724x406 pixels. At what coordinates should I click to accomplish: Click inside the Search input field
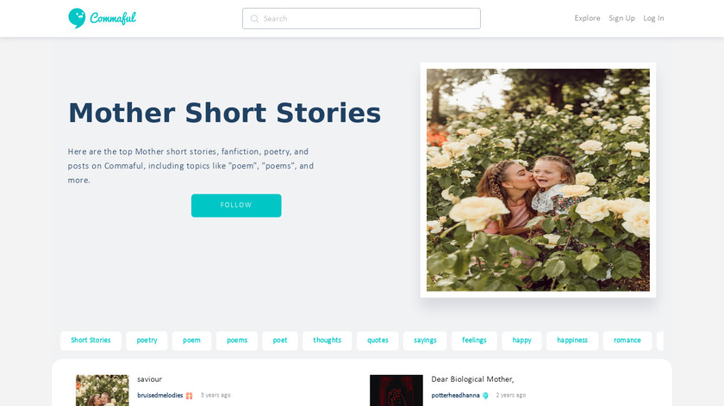[361, 18]
